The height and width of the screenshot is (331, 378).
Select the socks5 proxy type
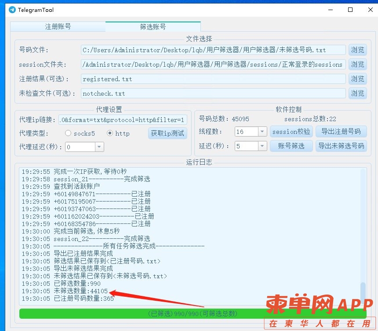pos(80,133)
